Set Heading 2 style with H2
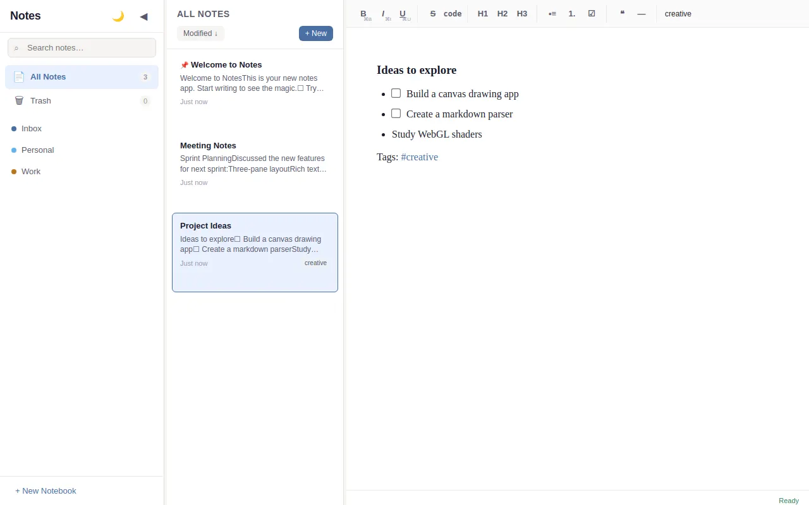The width and height of the screenshot is (809, 505). (502, 14)
